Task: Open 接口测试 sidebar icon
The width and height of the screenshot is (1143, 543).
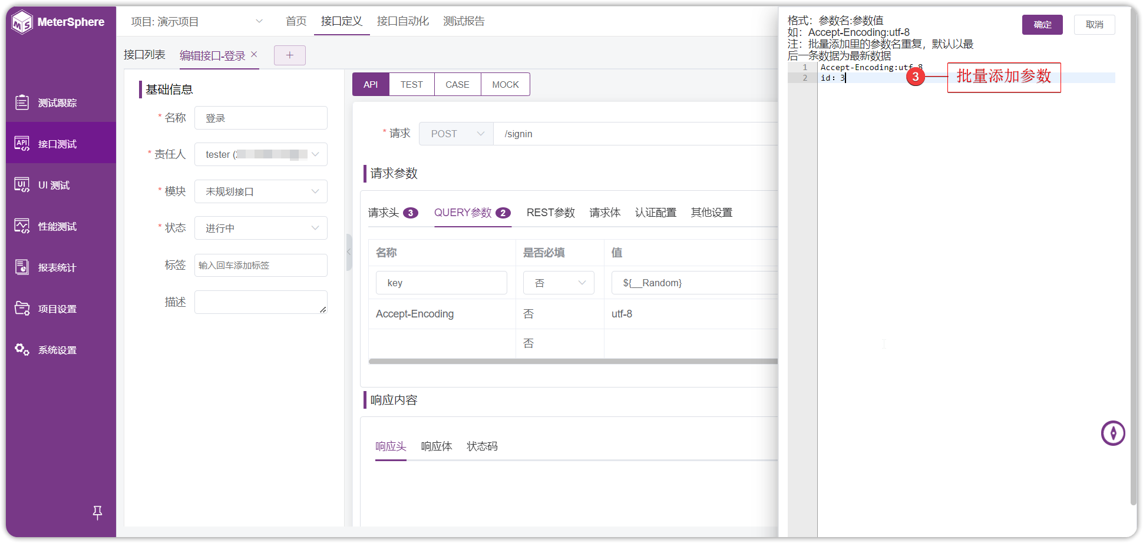Action: click(x=22, y=144)
